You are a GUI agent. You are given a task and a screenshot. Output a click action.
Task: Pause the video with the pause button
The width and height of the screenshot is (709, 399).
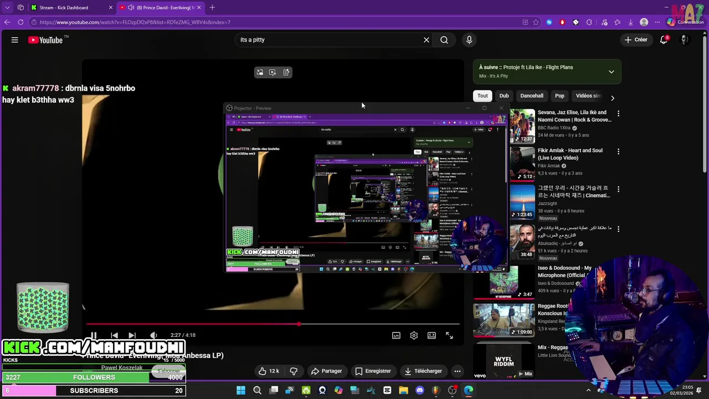coord(94,335)
